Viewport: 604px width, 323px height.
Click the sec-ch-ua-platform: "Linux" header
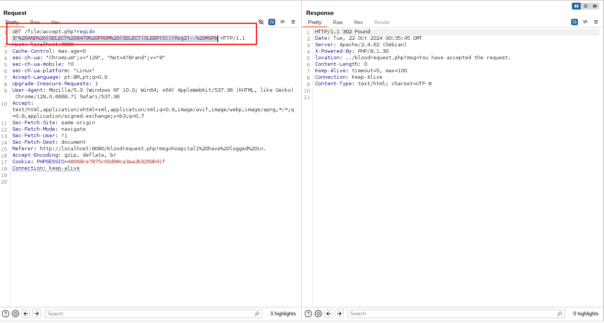(x=53, y=71)
